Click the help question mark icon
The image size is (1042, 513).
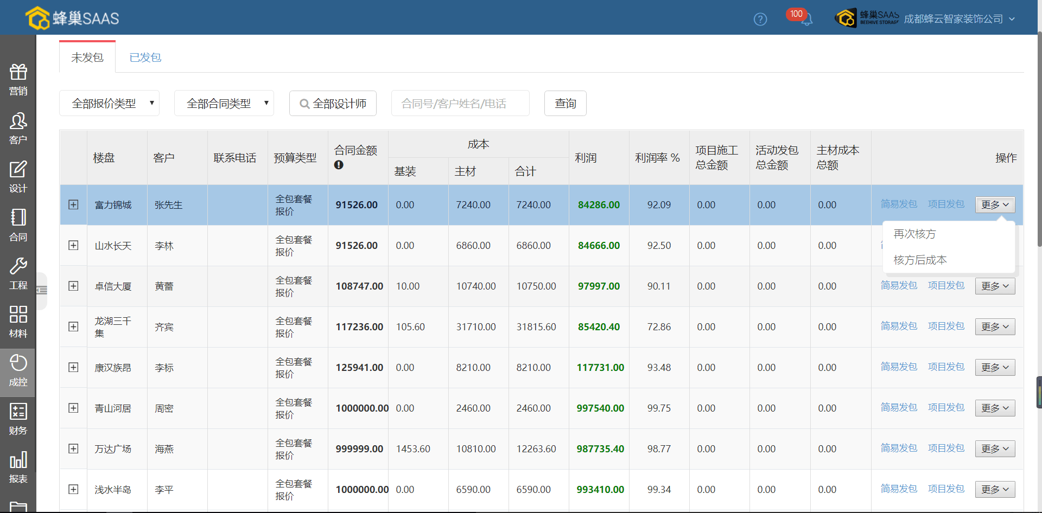point(760,20)
